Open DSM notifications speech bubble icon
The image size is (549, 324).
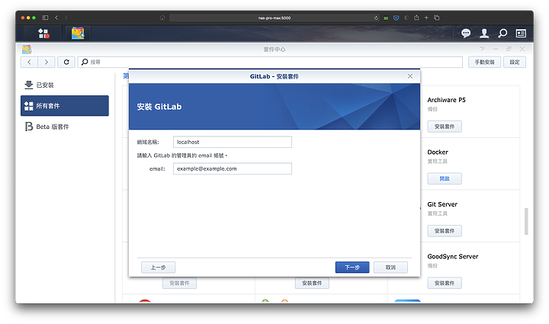click(466, 34)
